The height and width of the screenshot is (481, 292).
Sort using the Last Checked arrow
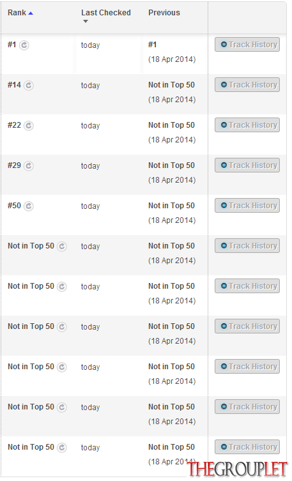pos(86,22)
